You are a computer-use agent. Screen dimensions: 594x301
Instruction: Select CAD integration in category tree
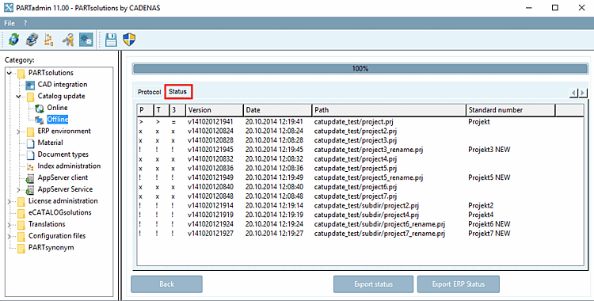tap(63, 85)
